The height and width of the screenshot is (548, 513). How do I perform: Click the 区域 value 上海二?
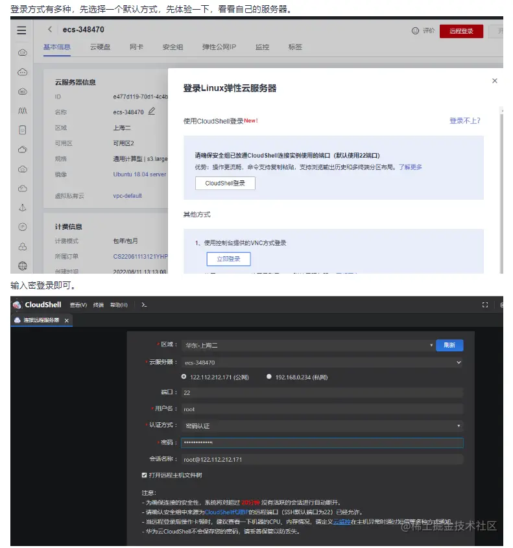[122, 128]
